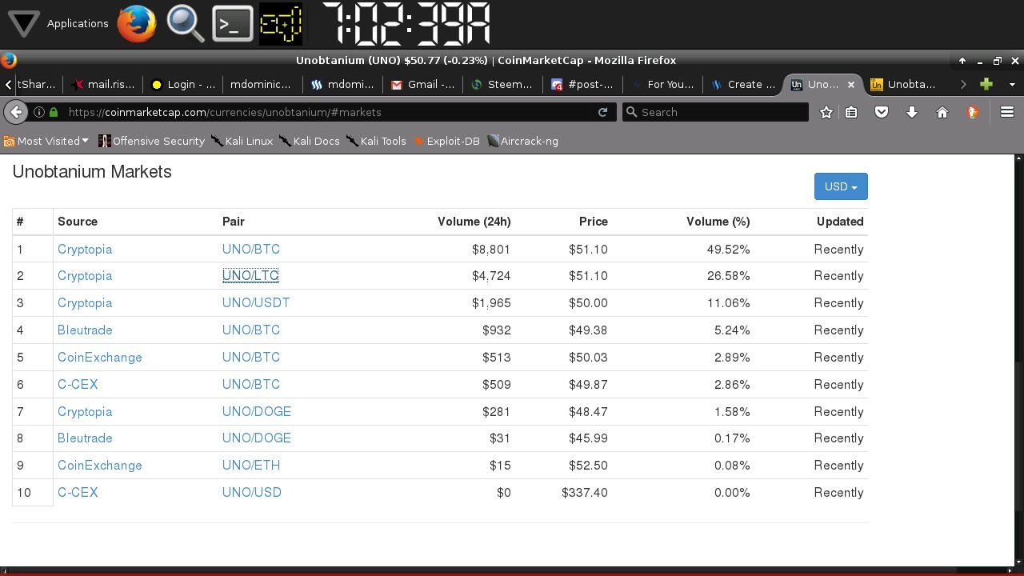Switch to the Login tab
This screenshot has height=576, width=1024.
[x=183, y=84]
